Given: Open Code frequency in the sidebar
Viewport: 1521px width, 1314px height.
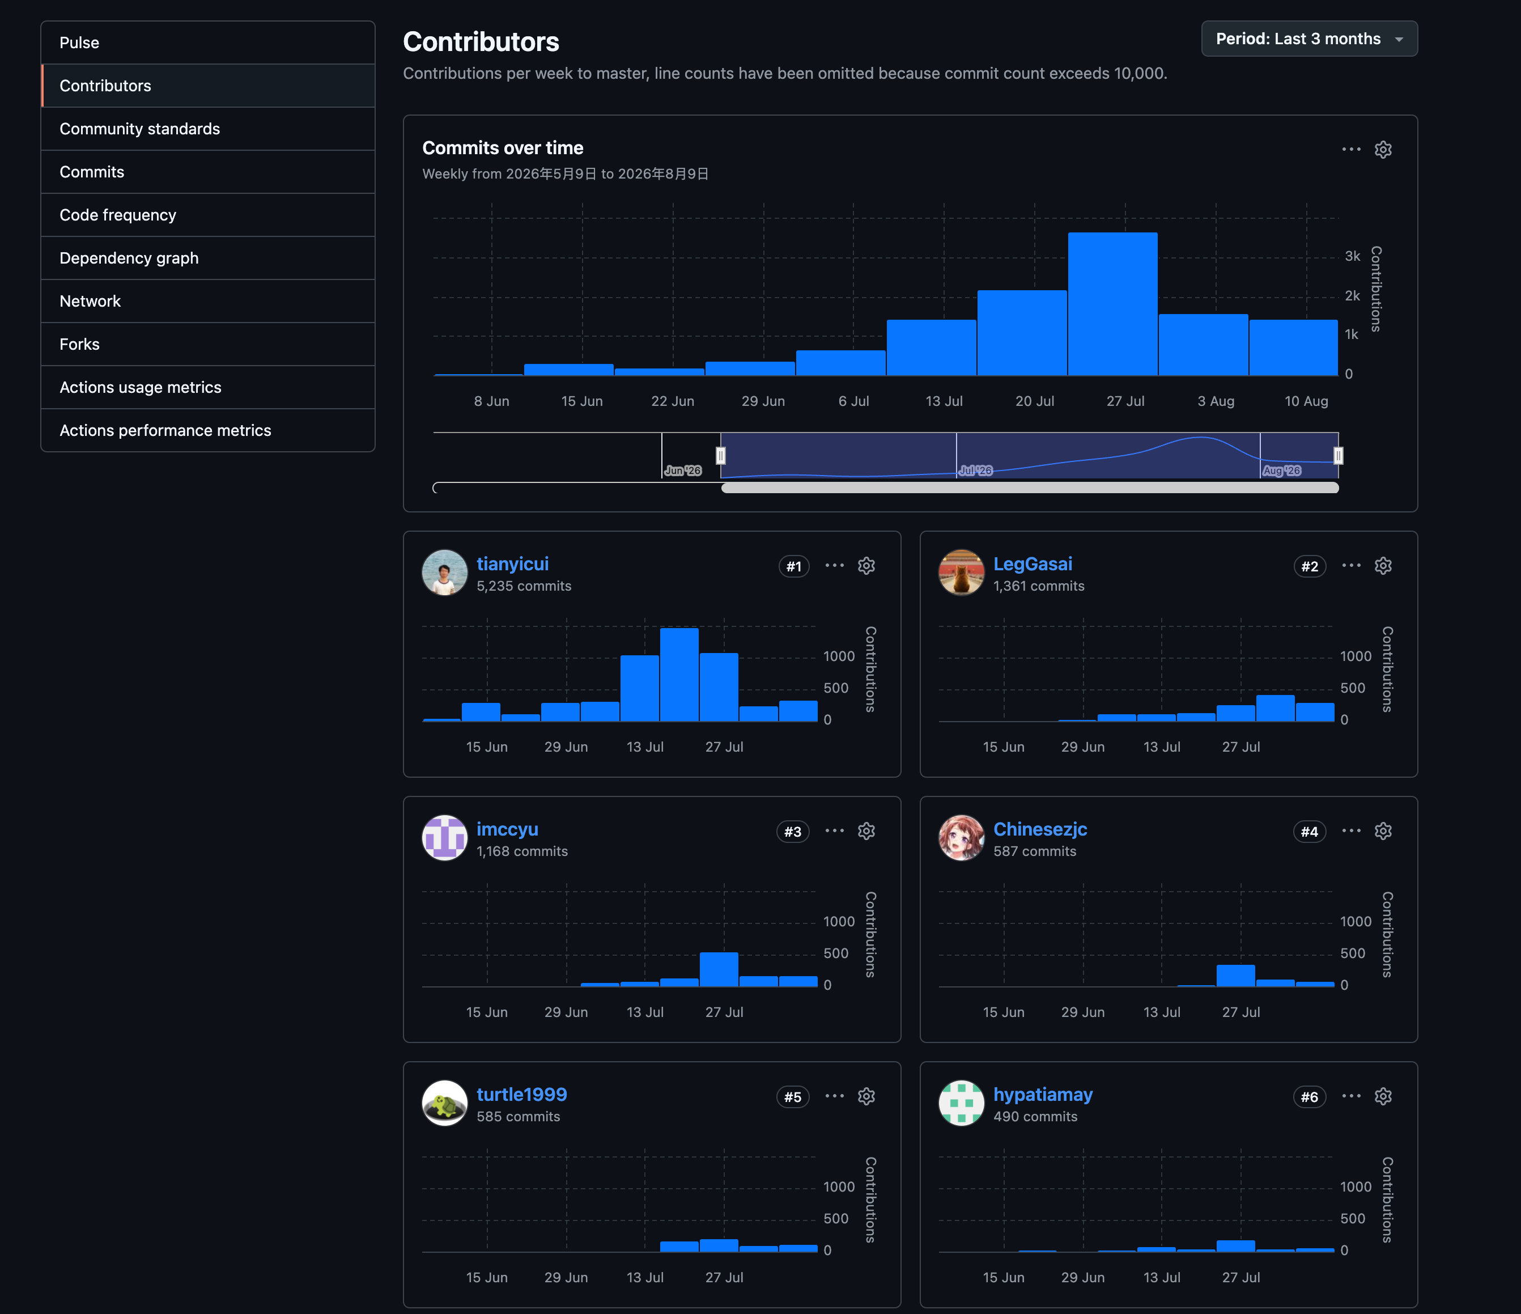Looking at the screenshot, I should pyautogui.click(x=208, y=215).
